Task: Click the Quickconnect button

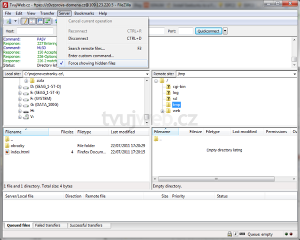Action: [208, 31]
